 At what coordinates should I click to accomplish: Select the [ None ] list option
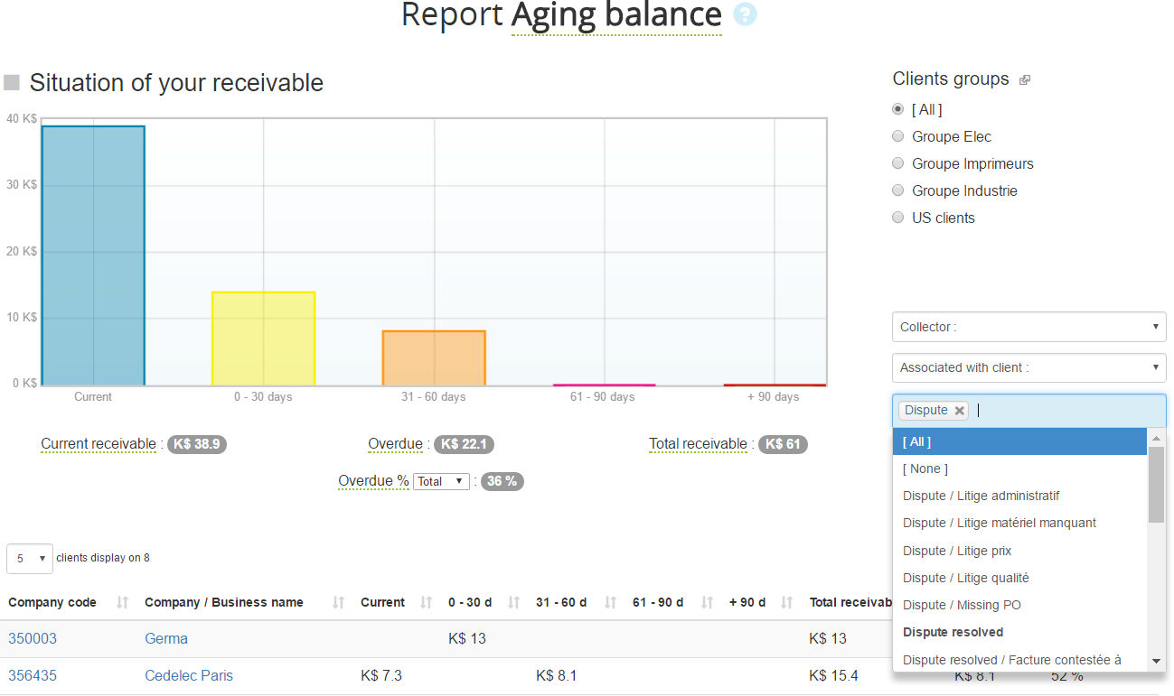pyautogui.click(x=925, y=469)
